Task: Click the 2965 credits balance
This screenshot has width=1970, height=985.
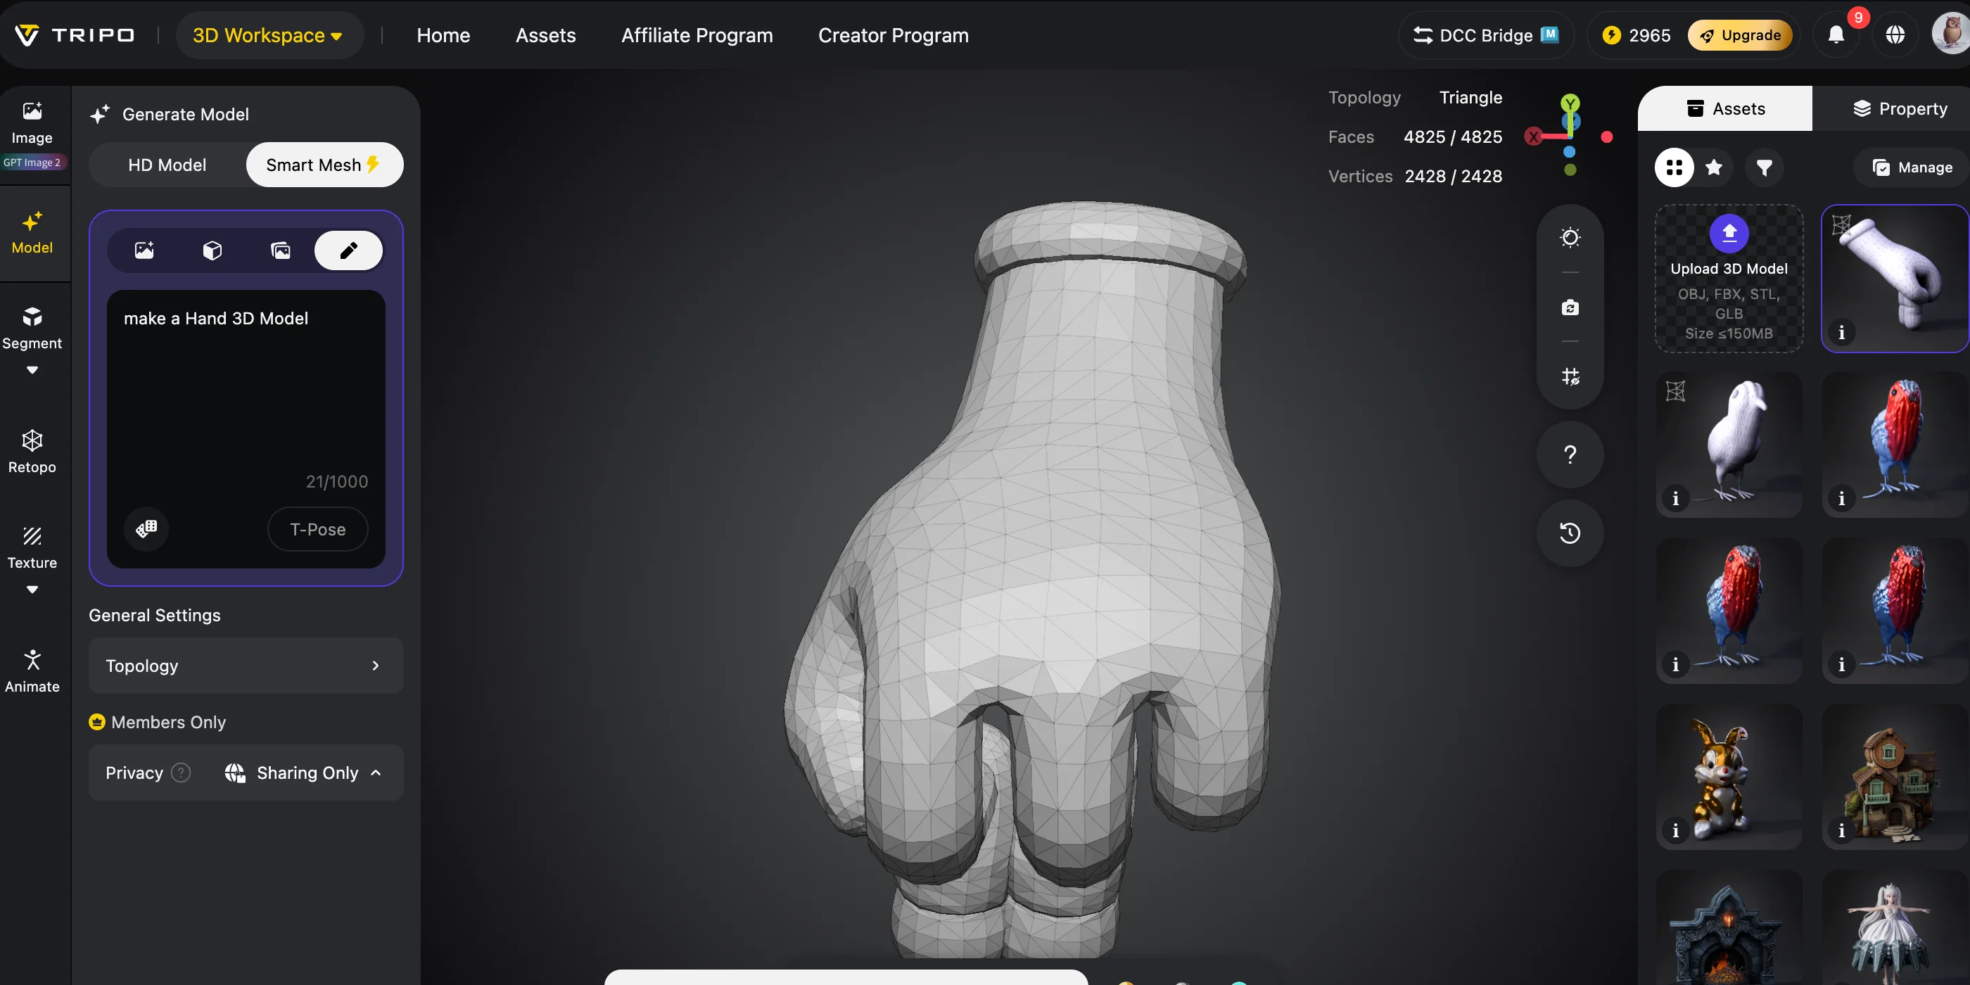Action: point(1637,35)
